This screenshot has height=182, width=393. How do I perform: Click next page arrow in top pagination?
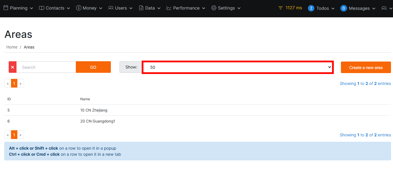pos(21,83)
